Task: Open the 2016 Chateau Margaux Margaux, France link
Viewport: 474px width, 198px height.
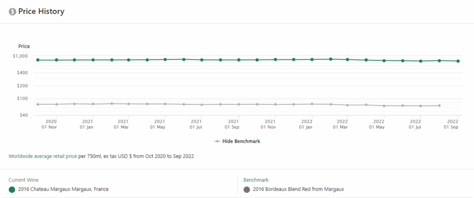Action: [x=63, y=189]
